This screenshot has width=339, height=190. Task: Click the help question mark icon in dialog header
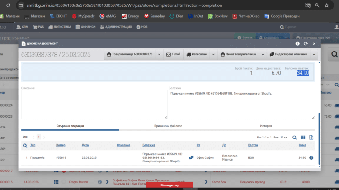point(297,43)
